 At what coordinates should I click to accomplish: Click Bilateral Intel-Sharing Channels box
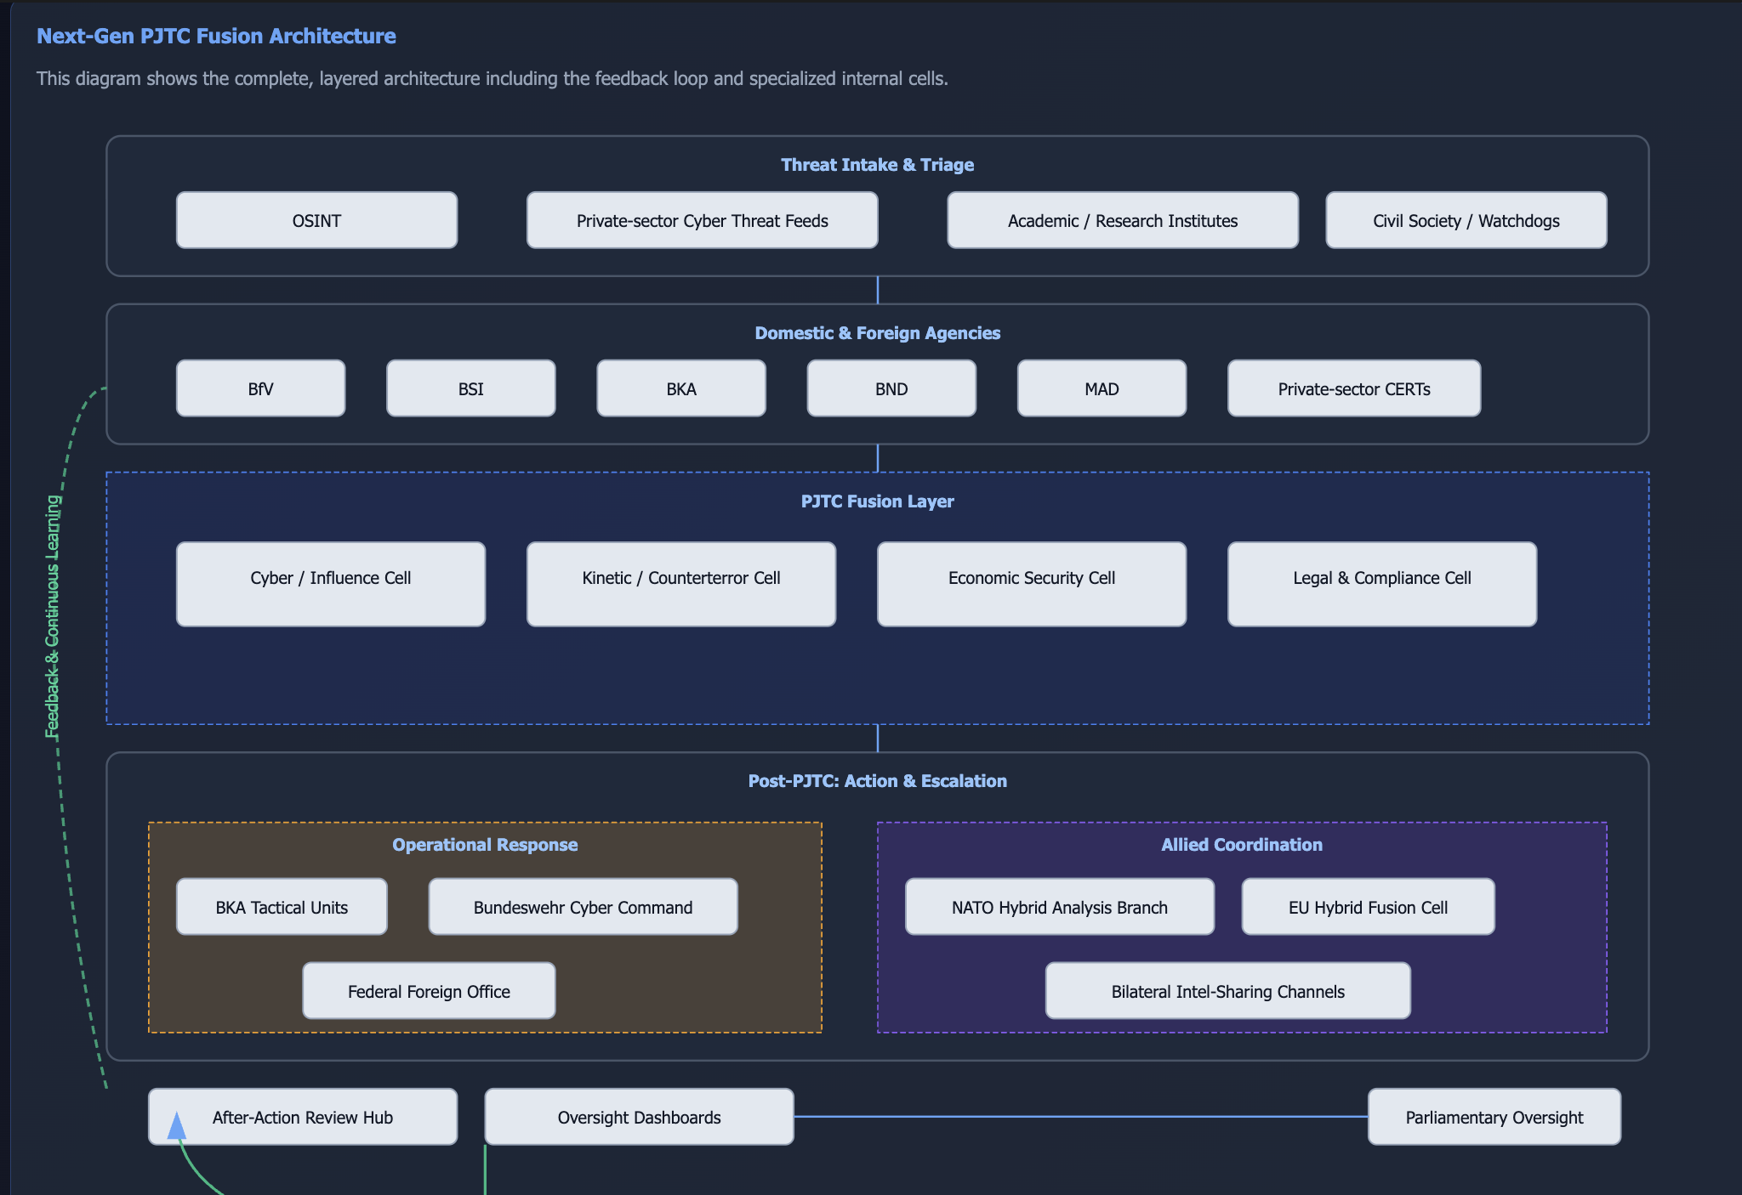(x=1227, y=991)
